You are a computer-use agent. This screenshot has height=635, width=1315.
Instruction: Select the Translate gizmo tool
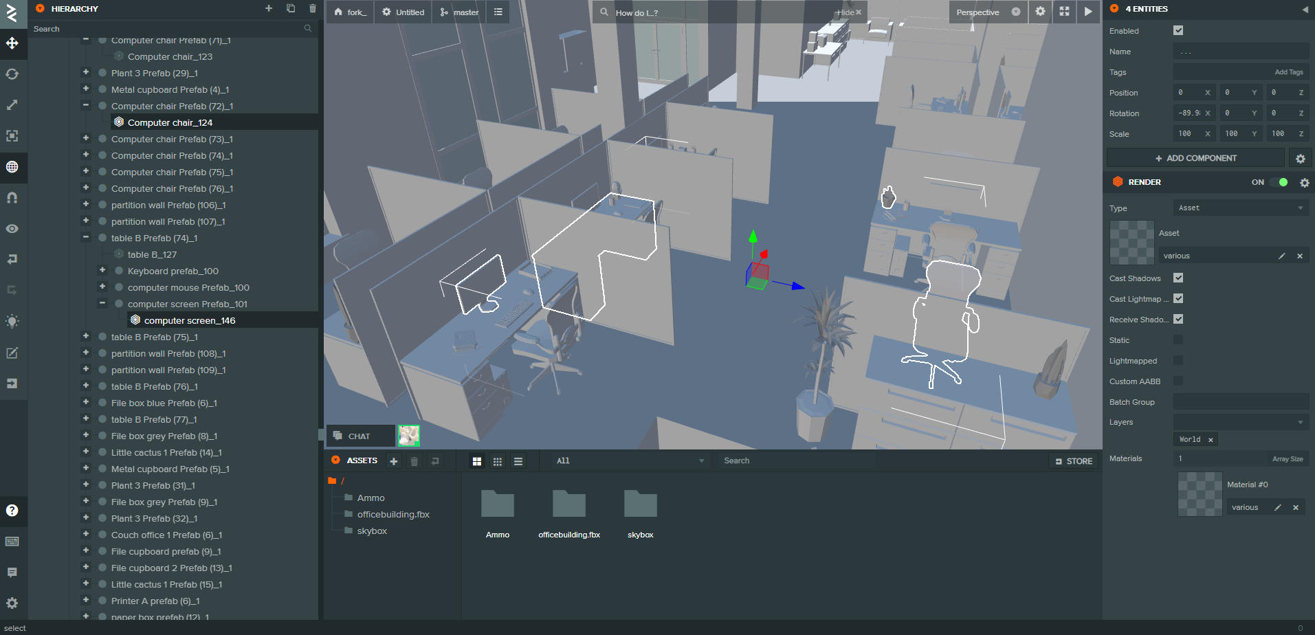click(x=12, y=43)
